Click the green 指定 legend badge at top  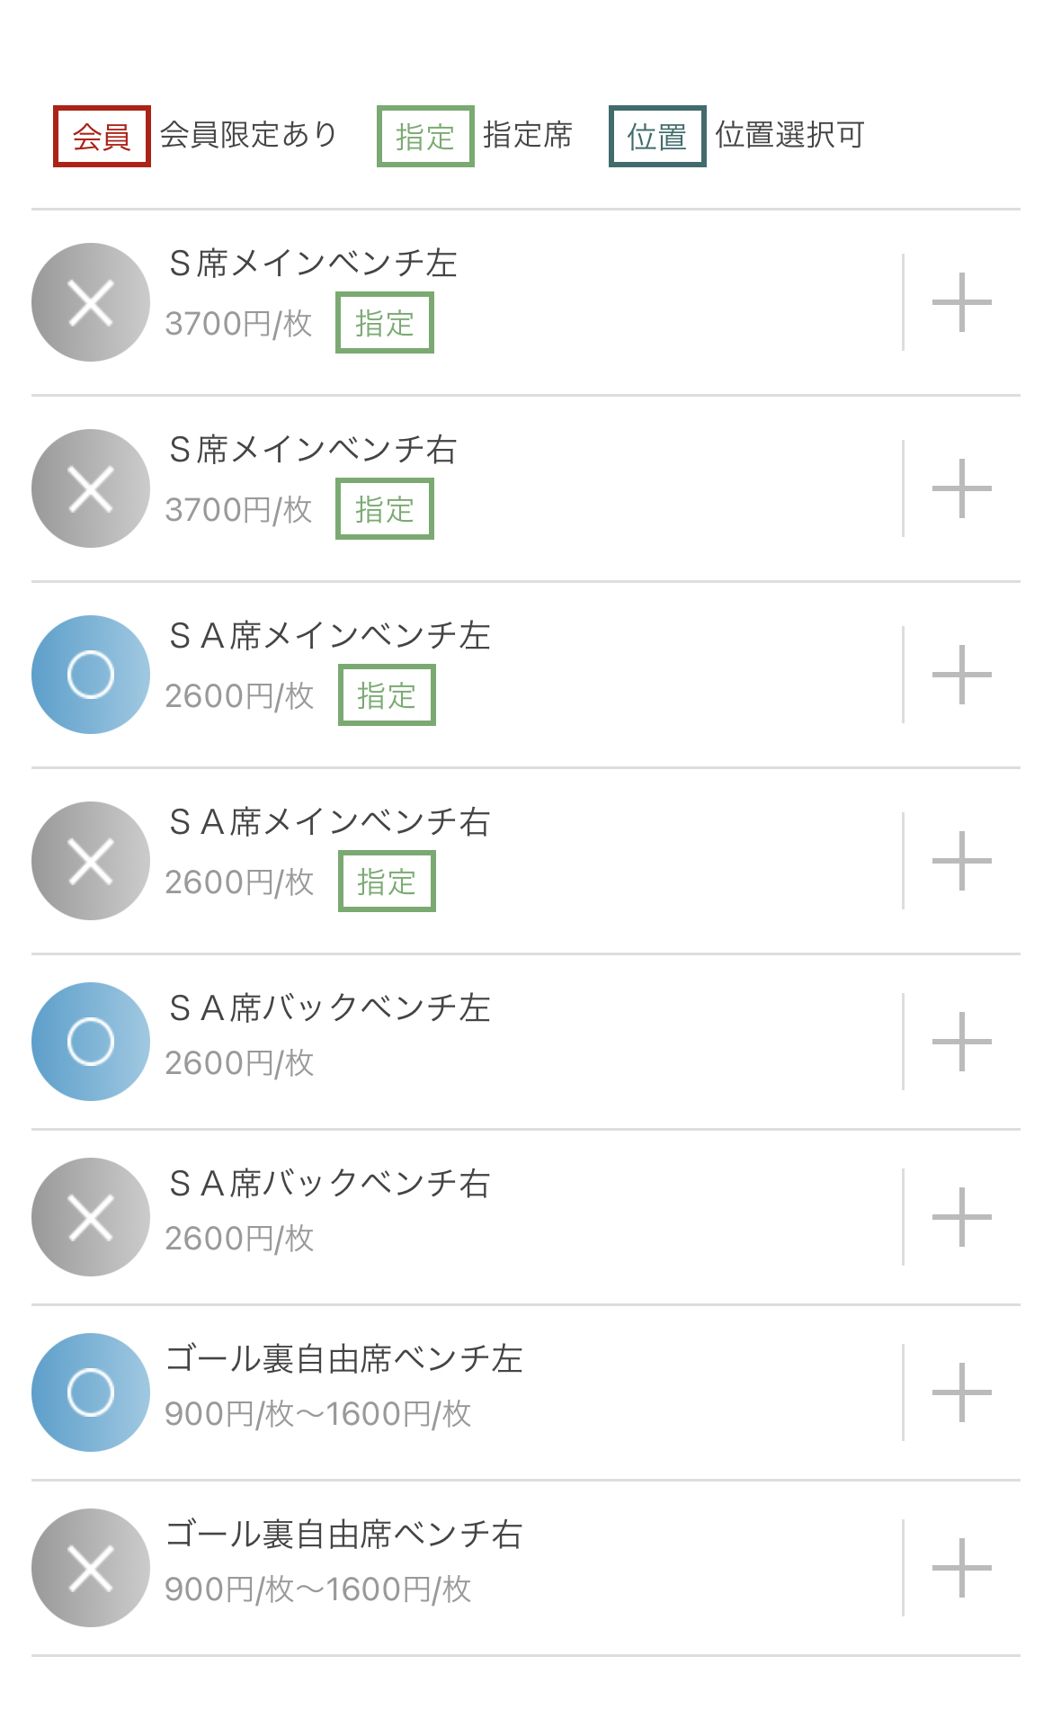[425, 137]
